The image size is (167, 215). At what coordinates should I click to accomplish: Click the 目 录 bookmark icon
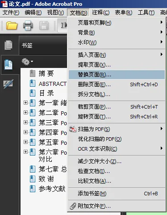(x=33, y=93)
